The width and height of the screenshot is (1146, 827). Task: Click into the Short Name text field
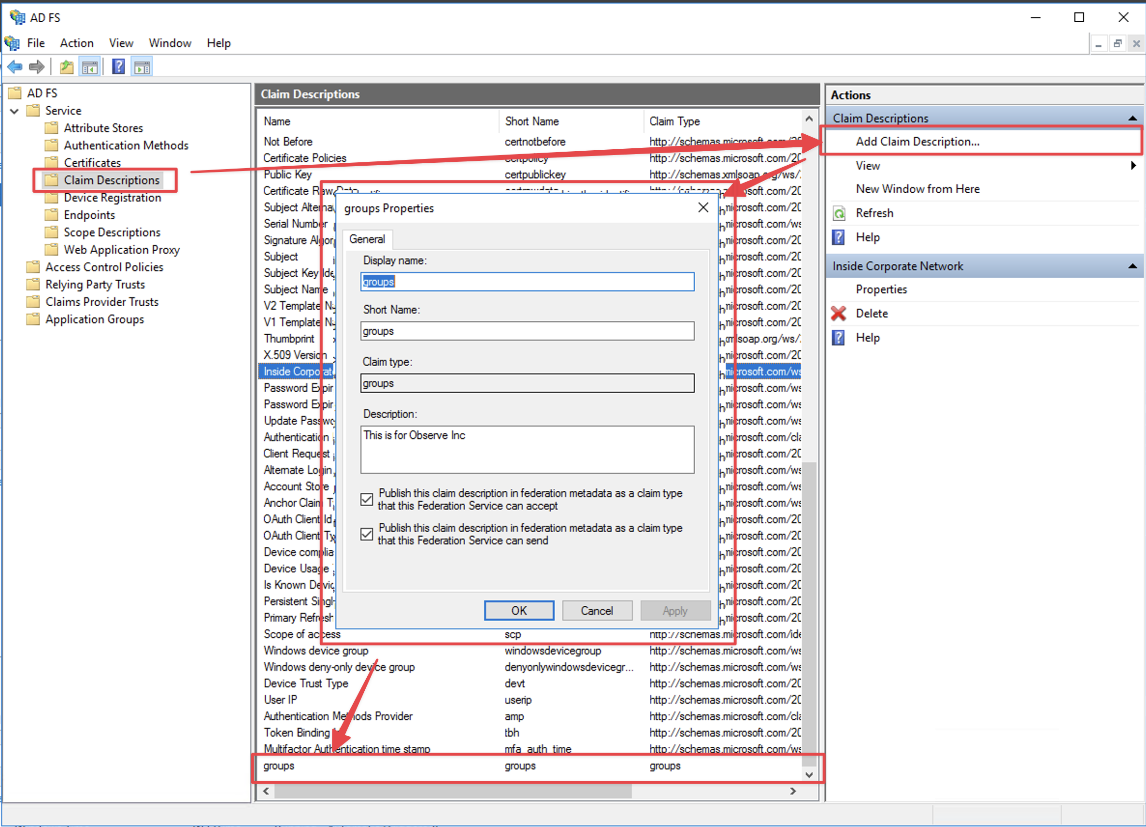(x=527, y=331)
